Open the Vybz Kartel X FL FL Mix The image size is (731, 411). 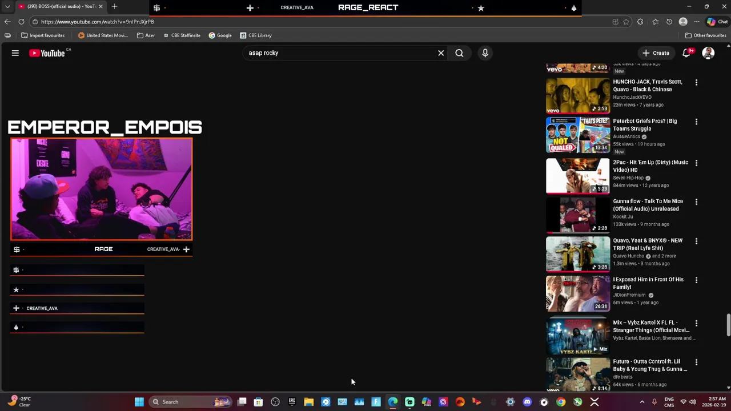tap(651, 326)
